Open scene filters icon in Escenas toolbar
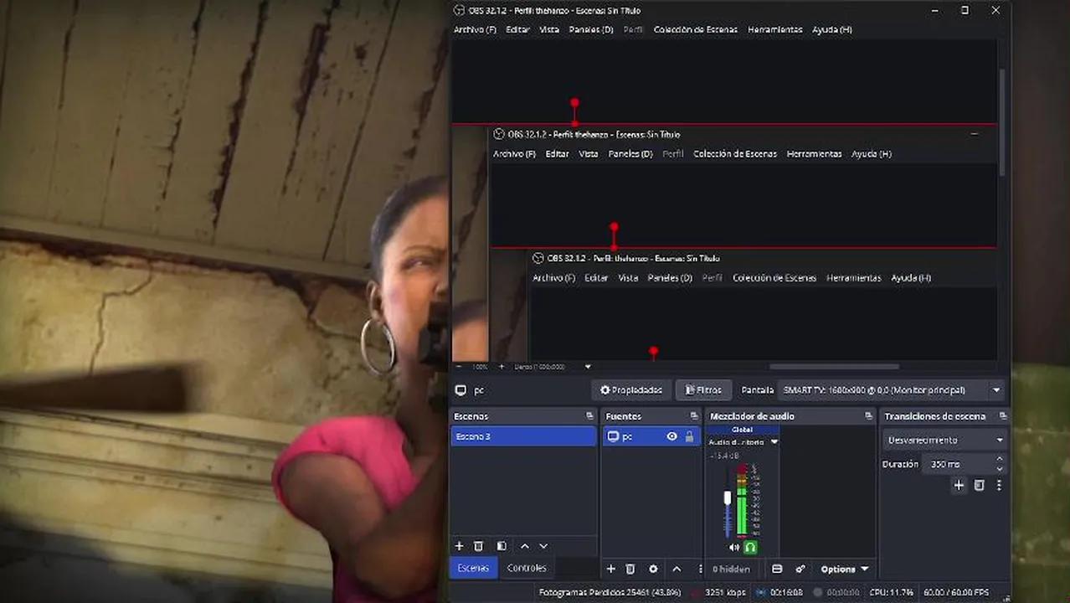 [x=502, y=546]
